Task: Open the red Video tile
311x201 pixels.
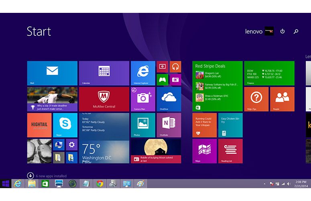Action: click(162, 67)
